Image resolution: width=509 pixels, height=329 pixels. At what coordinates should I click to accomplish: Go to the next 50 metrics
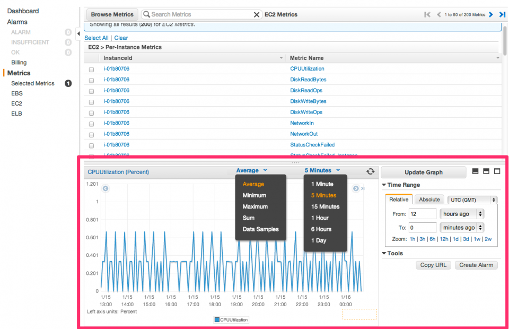(x=490, y=15)
